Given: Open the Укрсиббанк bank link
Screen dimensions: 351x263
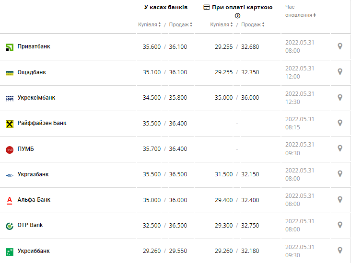Looking at the screenshot, I should (x=33, y=251).
